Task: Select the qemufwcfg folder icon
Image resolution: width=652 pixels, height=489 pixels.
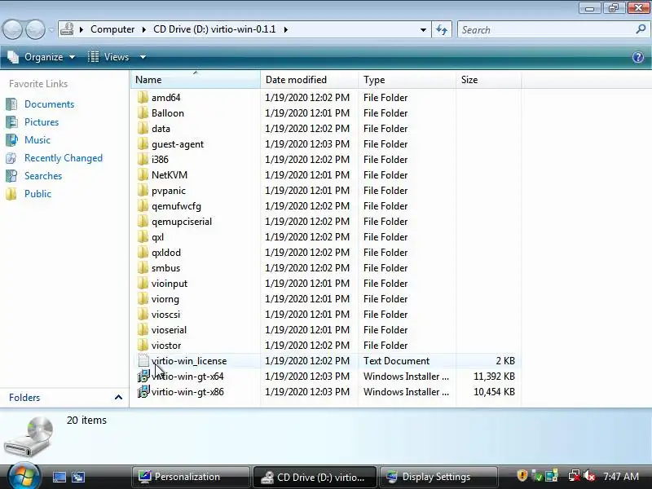Action: (x=143, y=206)
